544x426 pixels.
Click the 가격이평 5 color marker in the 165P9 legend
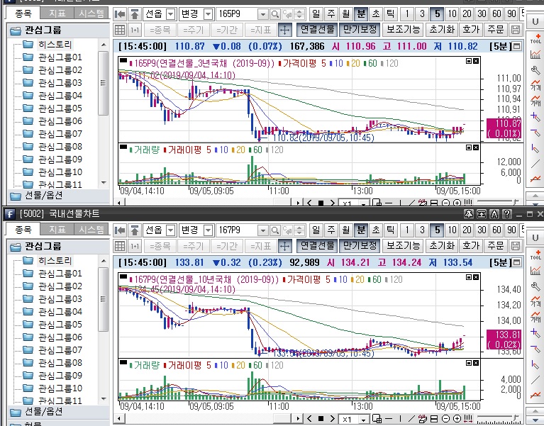coord(279,64)
